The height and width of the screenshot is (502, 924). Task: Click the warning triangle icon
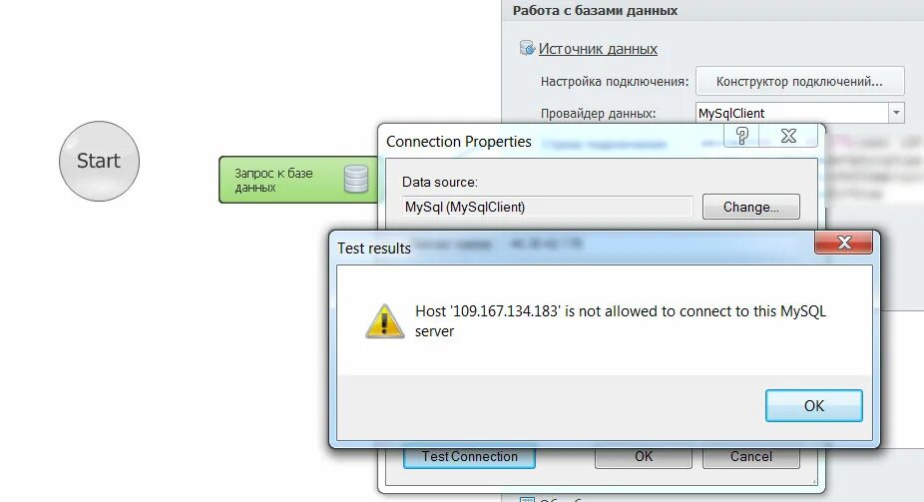(x=384, y=321)
